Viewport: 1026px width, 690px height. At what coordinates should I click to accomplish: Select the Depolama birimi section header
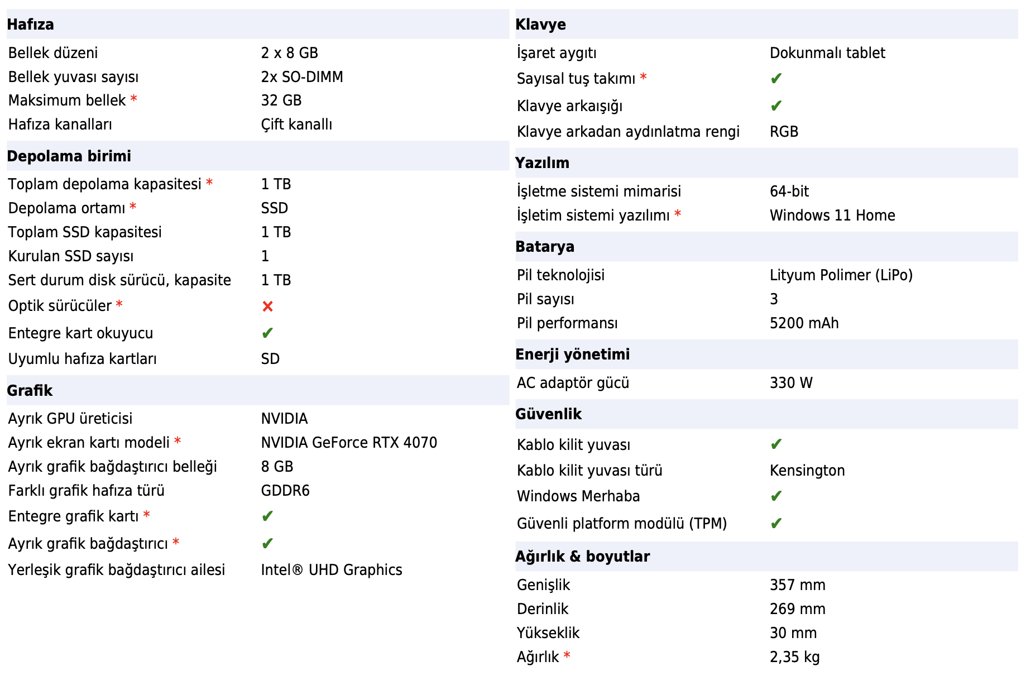69,156
